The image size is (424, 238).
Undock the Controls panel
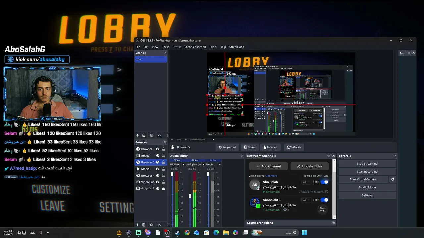[395, 156]
